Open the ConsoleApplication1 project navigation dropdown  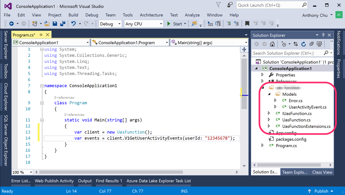88,43
